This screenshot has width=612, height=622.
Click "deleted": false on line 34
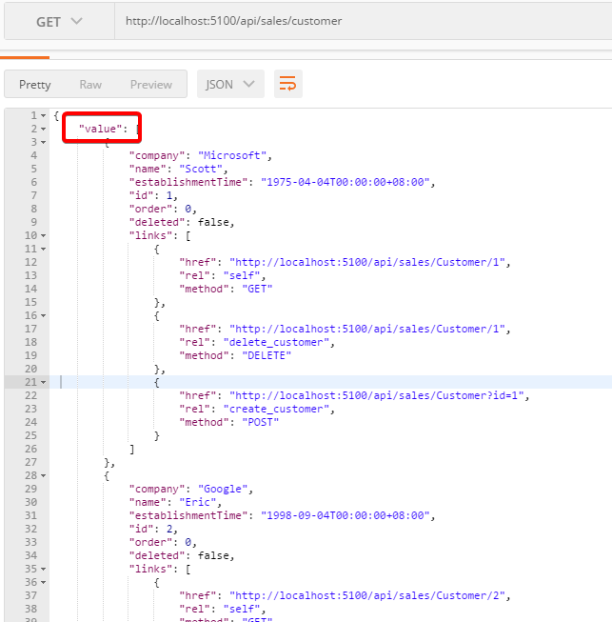tap(179, 555)
